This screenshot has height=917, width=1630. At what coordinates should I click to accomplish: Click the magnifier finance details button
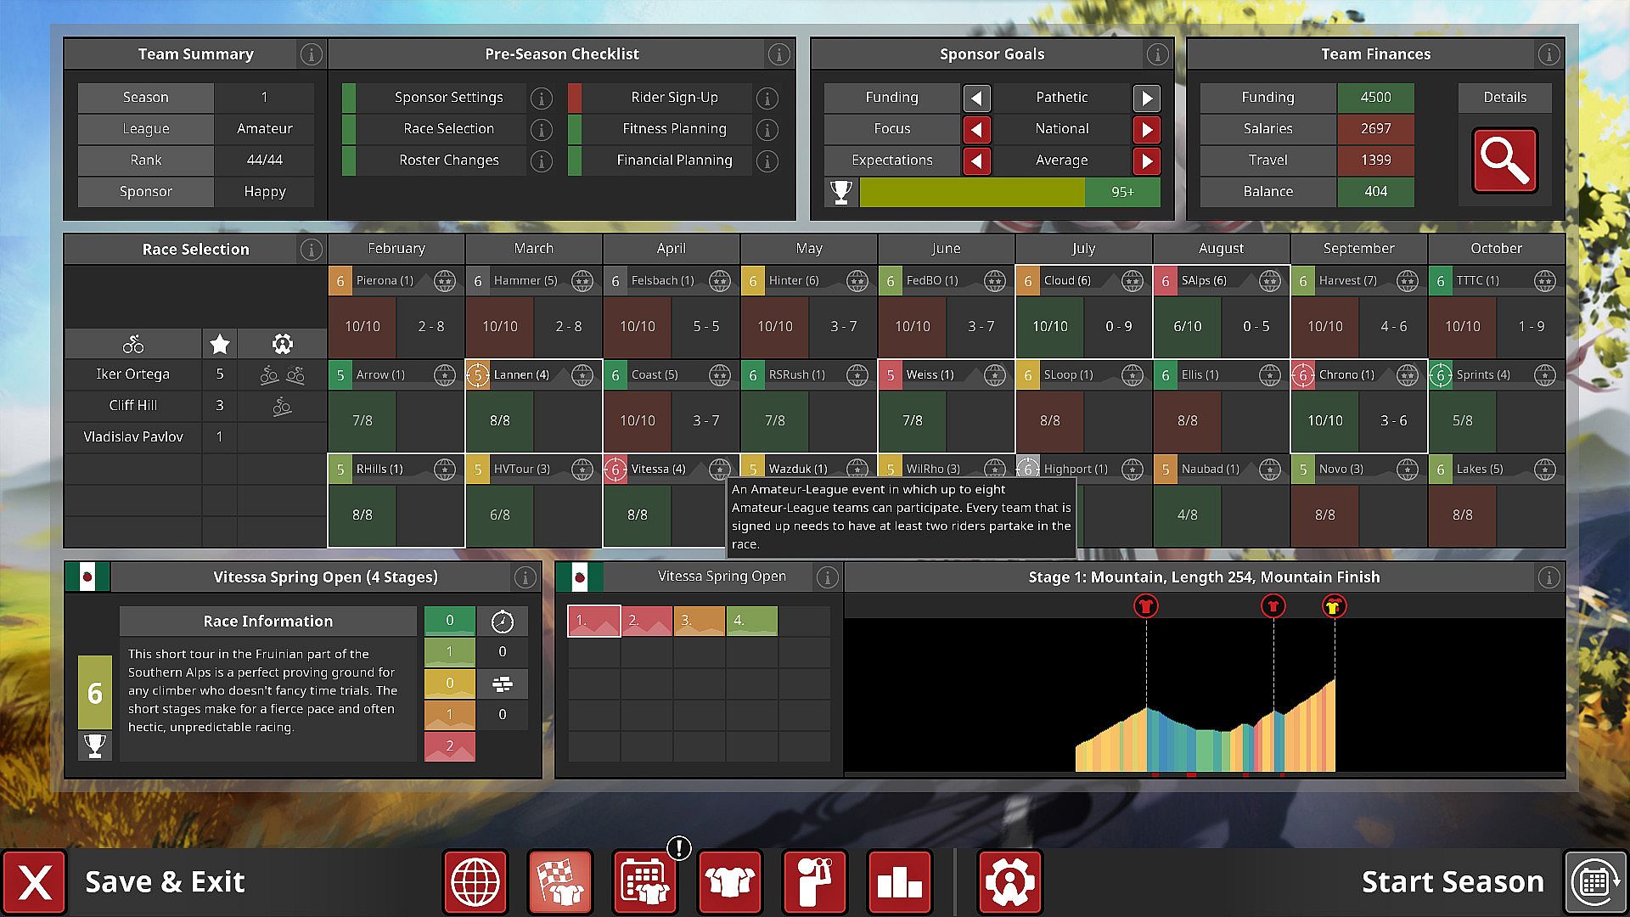coord(1504,160)
